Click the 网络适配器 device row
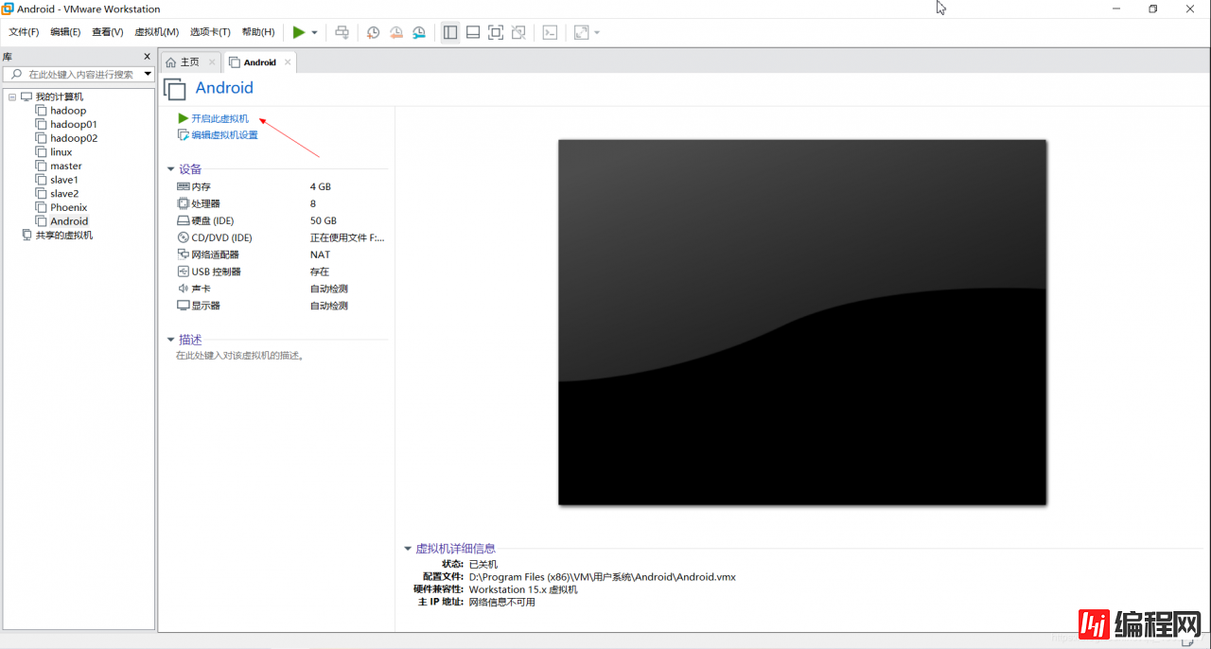The width and height of the screenshot is (1211, 649). coord(281,255)
